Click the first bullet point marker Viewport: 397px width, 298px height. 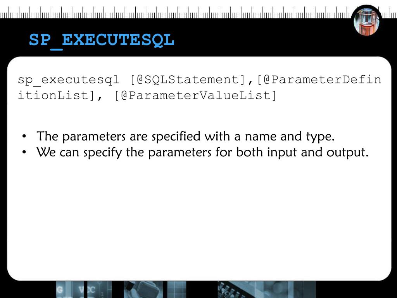pos(24,137)
